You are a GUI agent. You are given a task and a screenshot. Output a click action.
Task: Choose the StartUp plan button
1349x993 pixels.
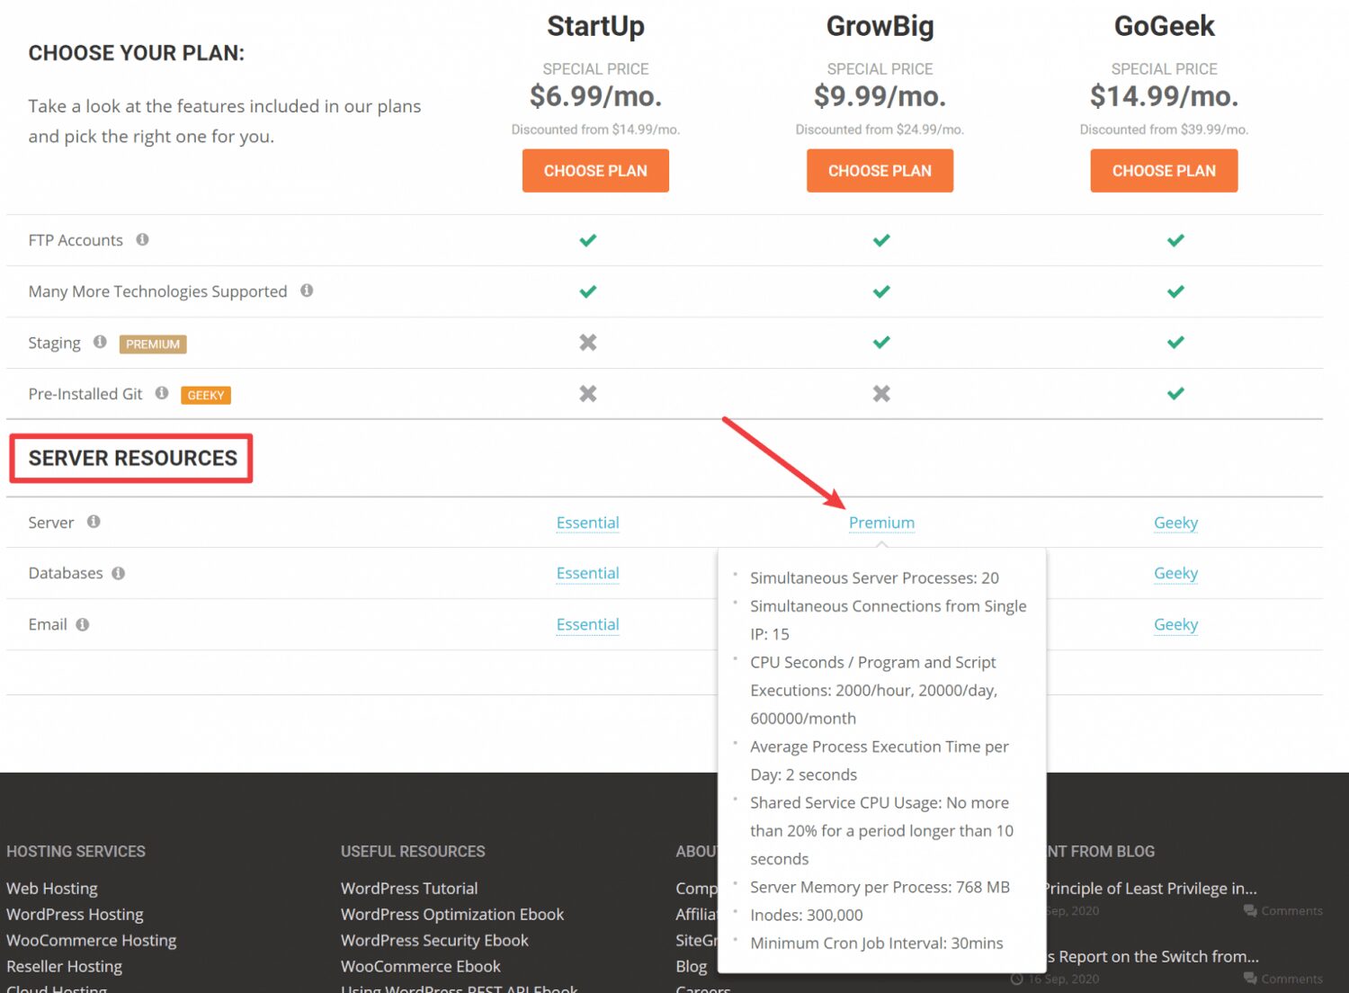coord(595,171)
